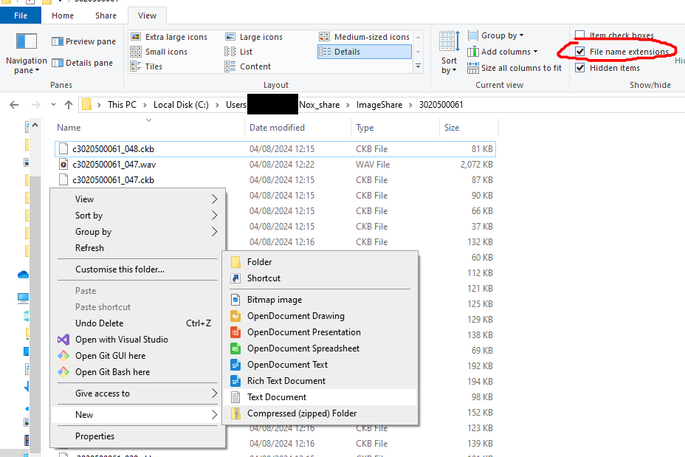This screenshot has width=685, height=457.
Task: Open with Visual Studio menu entry
Action: [x=121, y=340]
